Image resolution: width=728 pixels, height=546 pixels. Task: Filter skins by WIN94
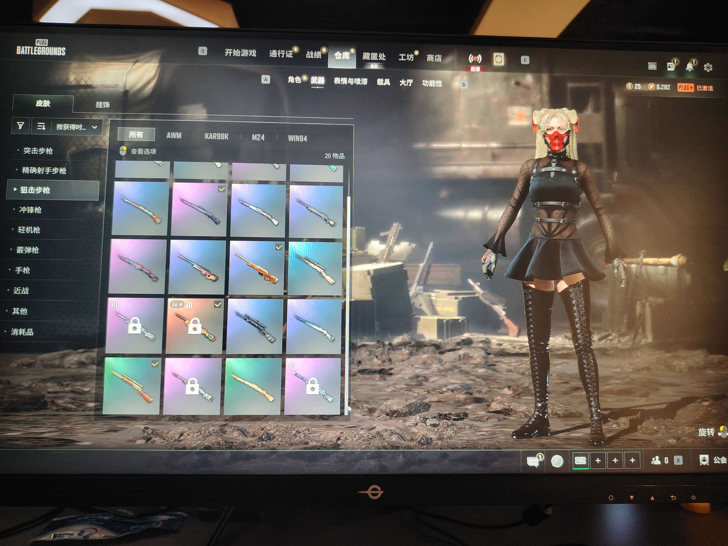pos(297,138)
